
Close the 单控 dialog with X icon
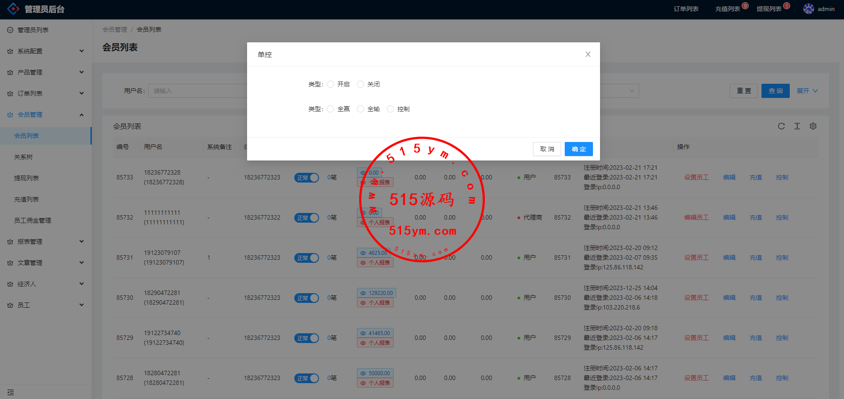588,54
